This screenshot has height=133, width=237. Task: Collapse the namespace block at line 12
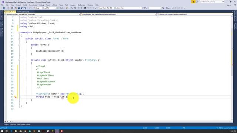point(19,33)
